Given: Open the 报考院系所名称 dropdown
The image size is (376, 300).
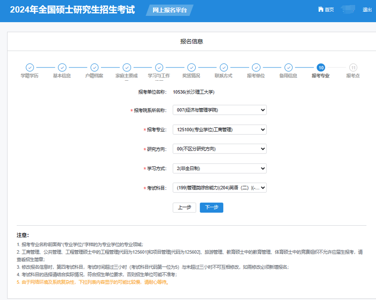Looking at the screenshot, I should (219, 110).
